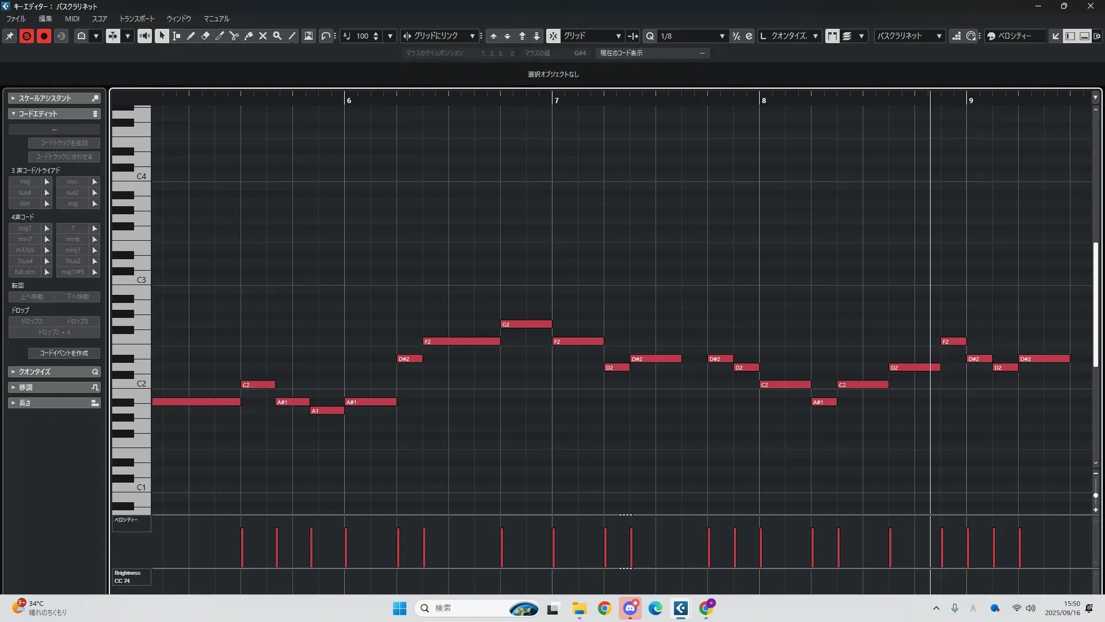This screenshot has height=622, width=1105.
Task: Toggle acoustic feedback speaker button
Action: 144,36
